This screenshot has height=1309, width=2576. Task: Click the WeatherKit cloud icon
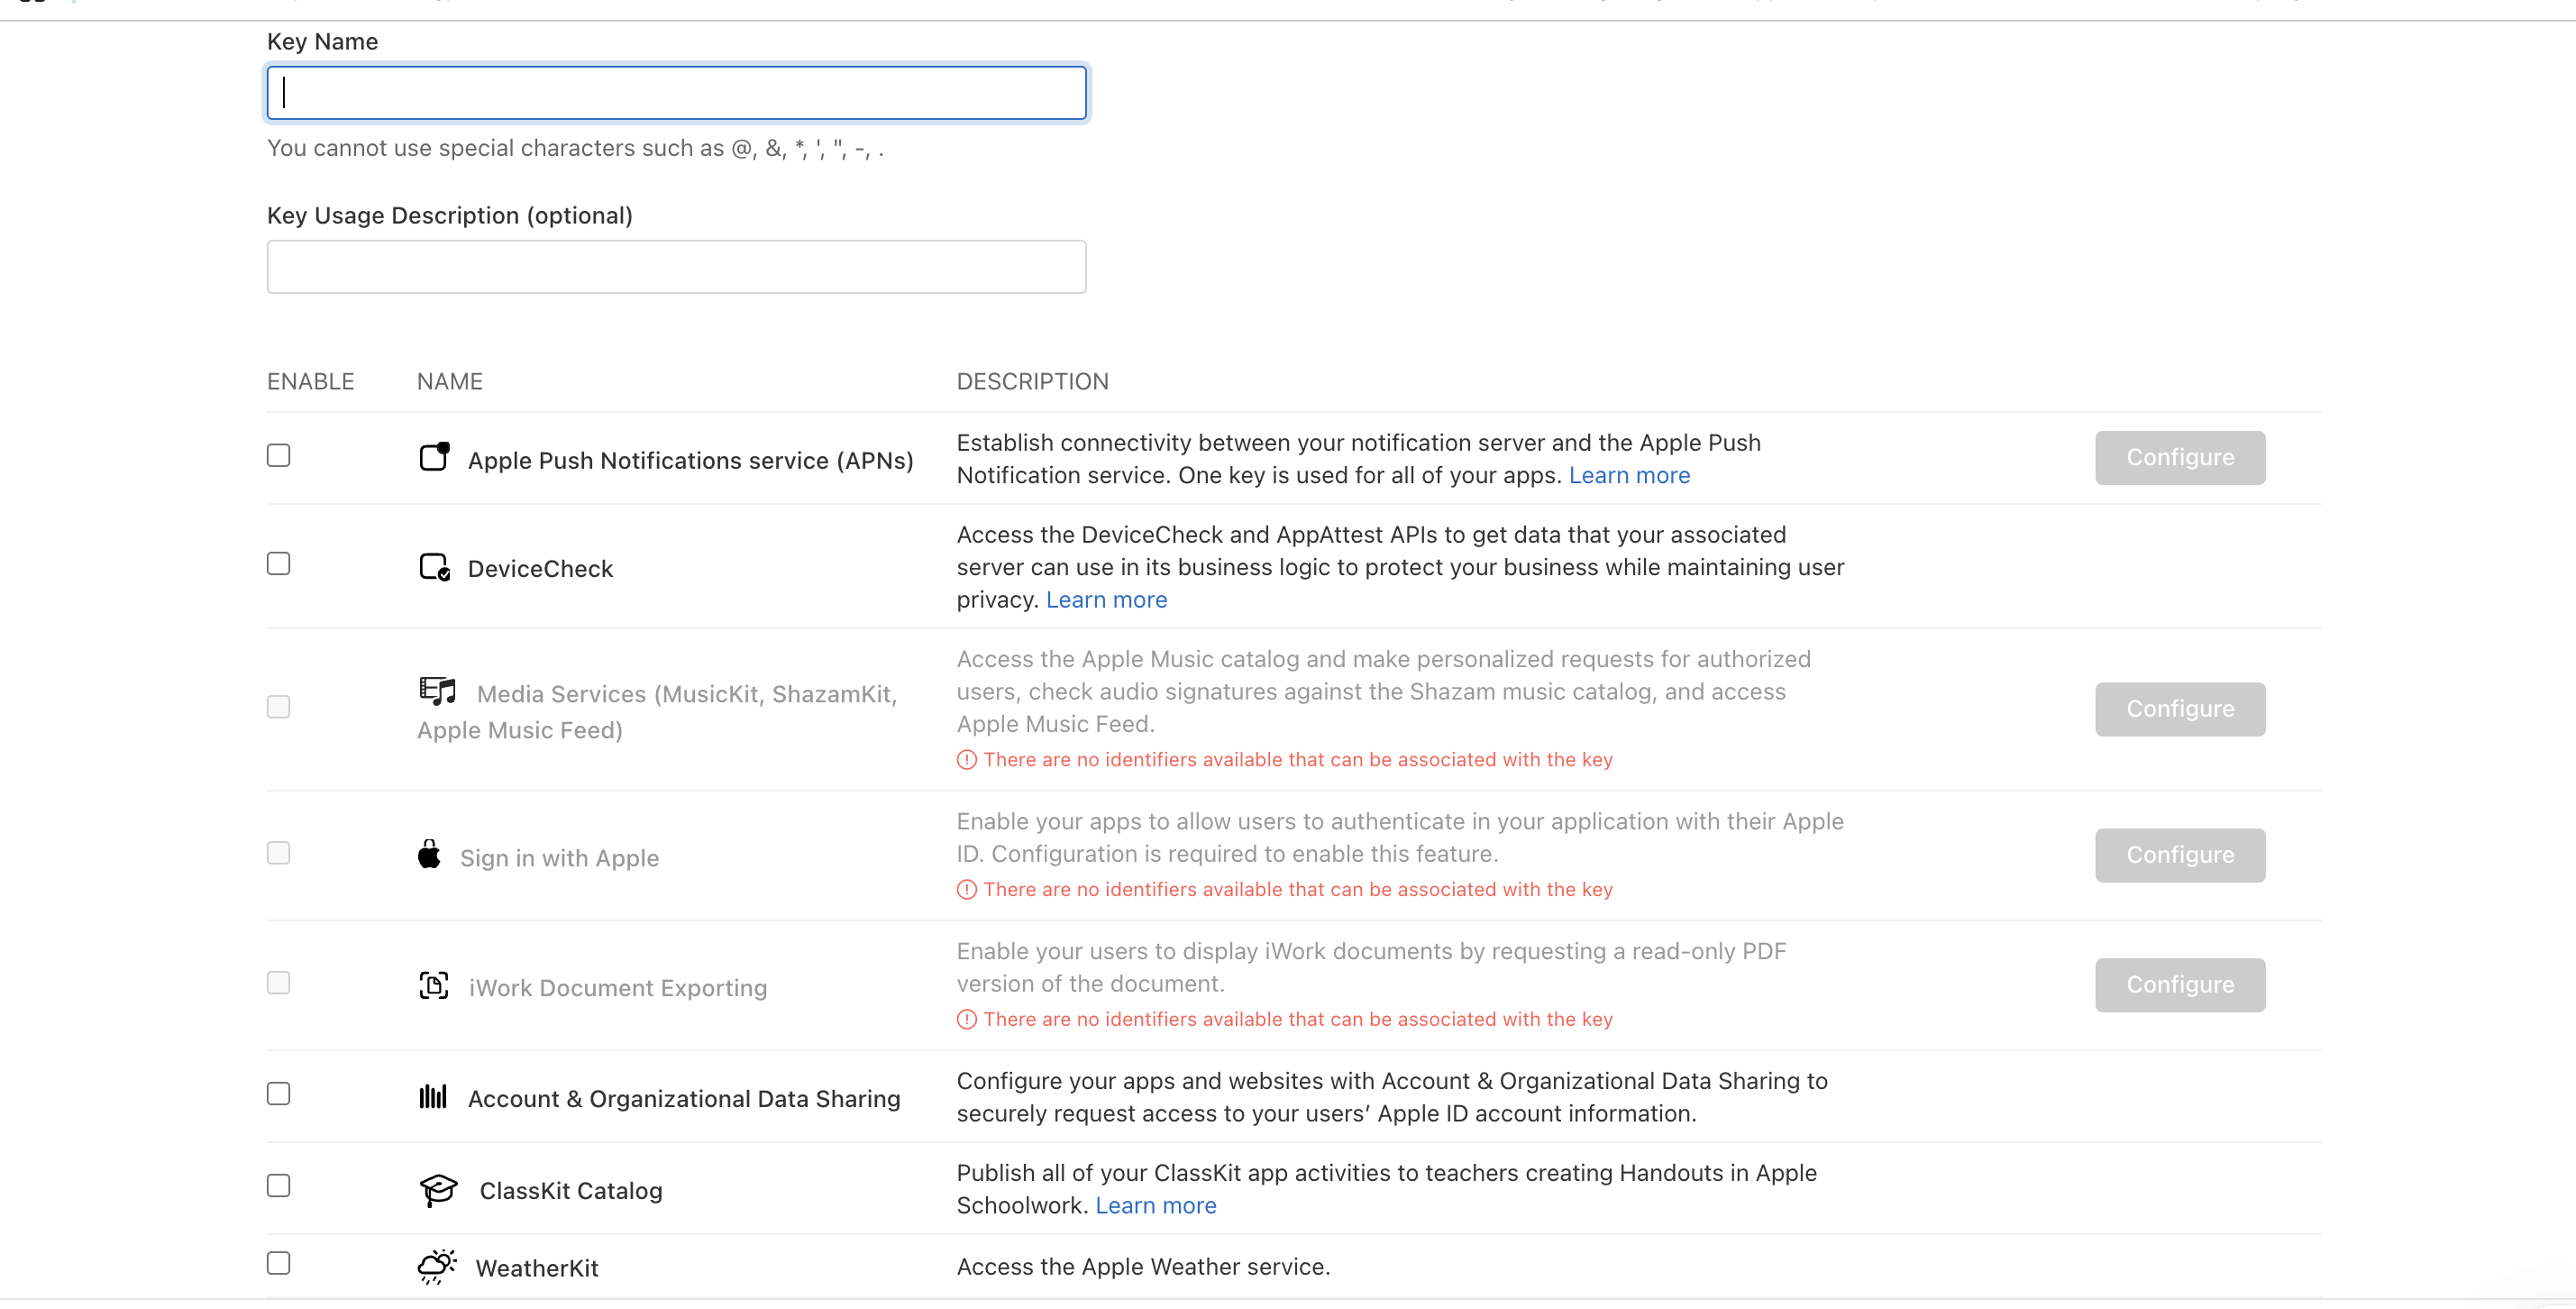coord(437,1266)
